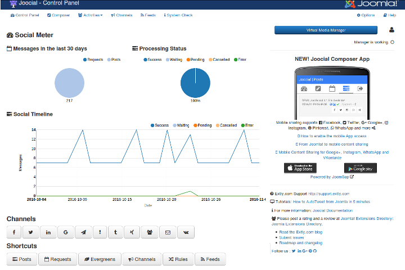Viewport: 405px width, 270px height.
Task: Click the Joocial mascot icon in title bar
Action: 13,3
